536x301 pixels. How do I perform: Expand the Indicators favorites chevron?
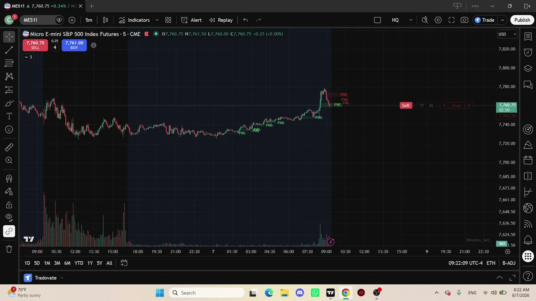tap(157, 20)
